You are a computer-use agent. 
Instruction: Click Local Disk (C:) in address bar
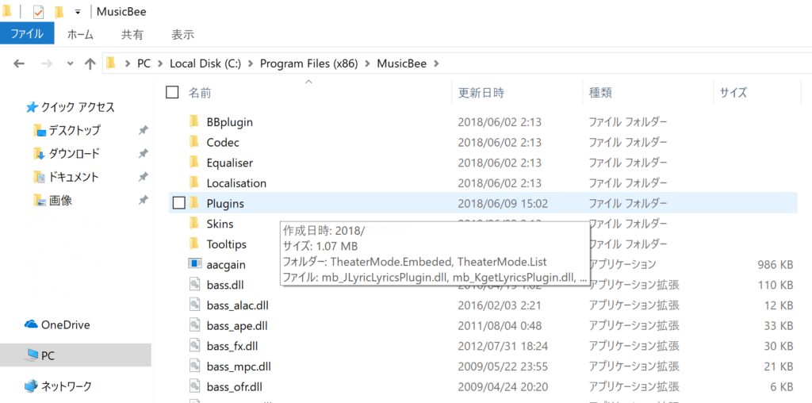204,63
